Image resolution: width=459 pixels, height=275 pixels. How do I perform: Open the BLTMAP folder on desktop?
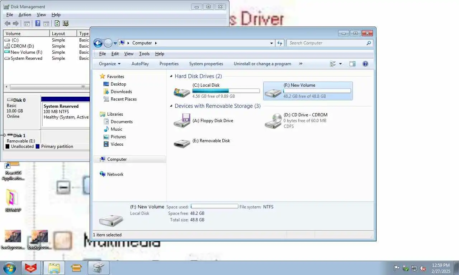[13, 201]
